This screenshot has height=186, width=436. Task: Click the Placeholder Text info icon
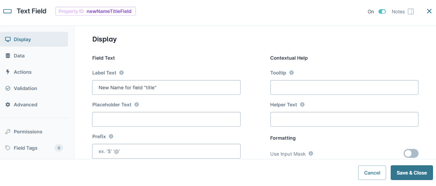coord(137,104)
